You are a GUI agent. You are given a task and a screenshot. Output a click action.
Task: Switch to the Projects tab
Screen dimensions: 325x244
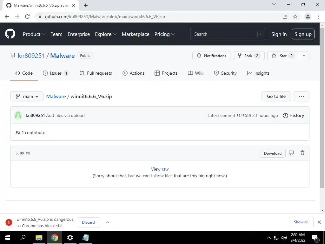point(166,73)
